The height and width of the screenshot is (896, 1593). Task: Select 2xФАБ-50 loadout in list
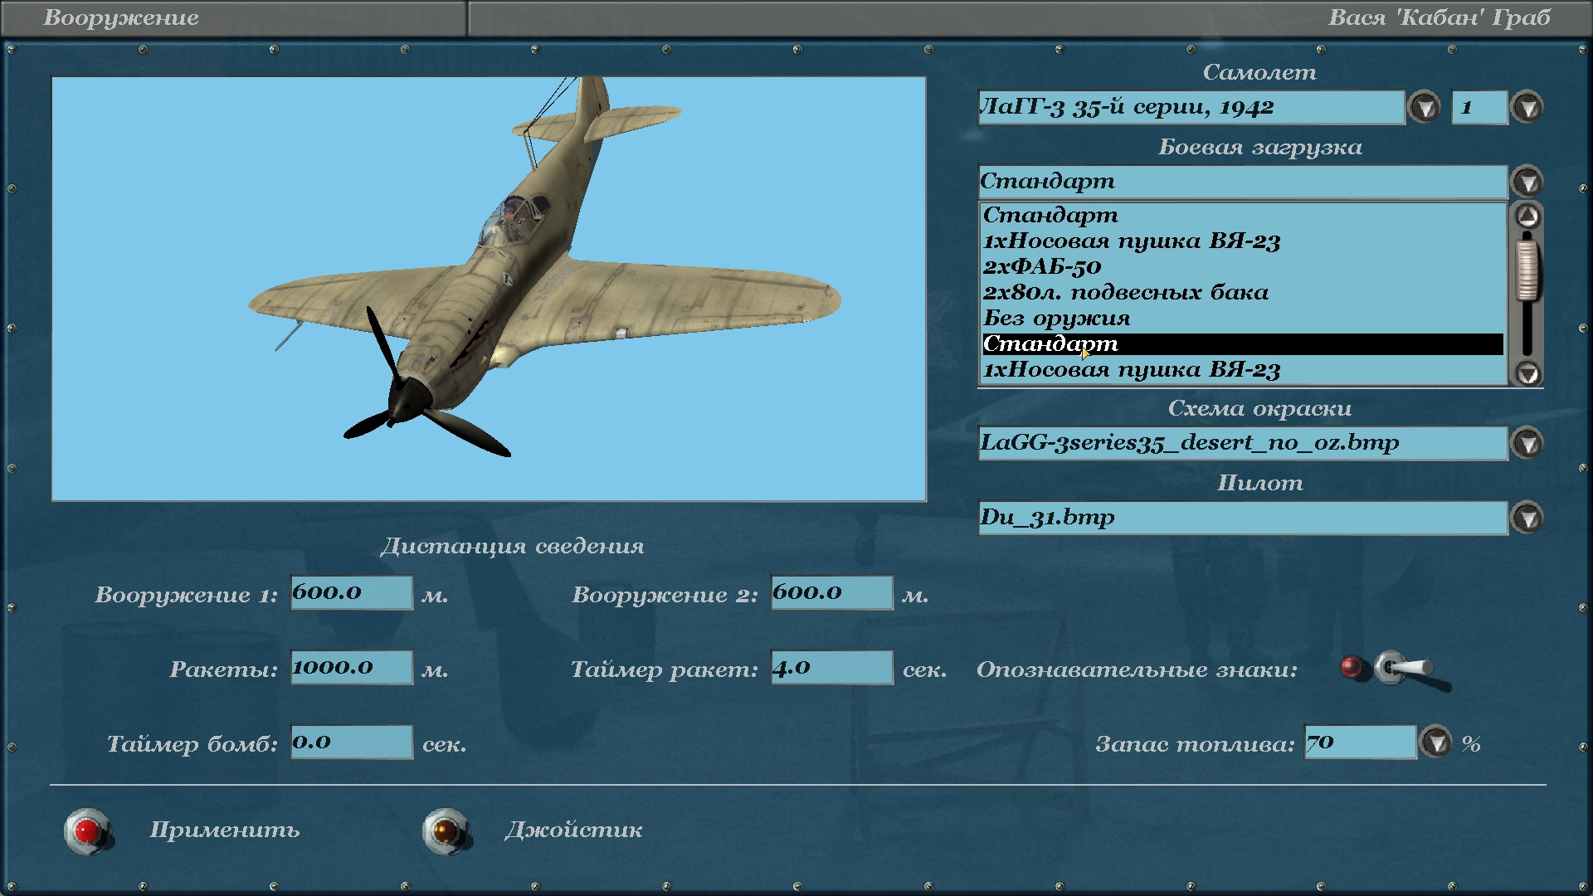click(x=1042, y=267)
